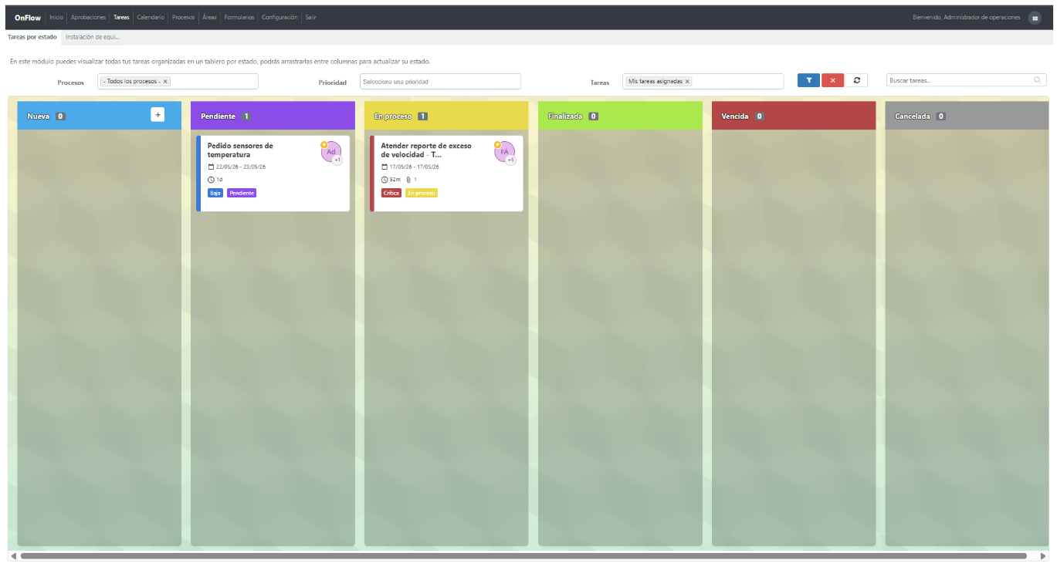
Task: Click the OnFlow logo
Action: click(28, 17)
